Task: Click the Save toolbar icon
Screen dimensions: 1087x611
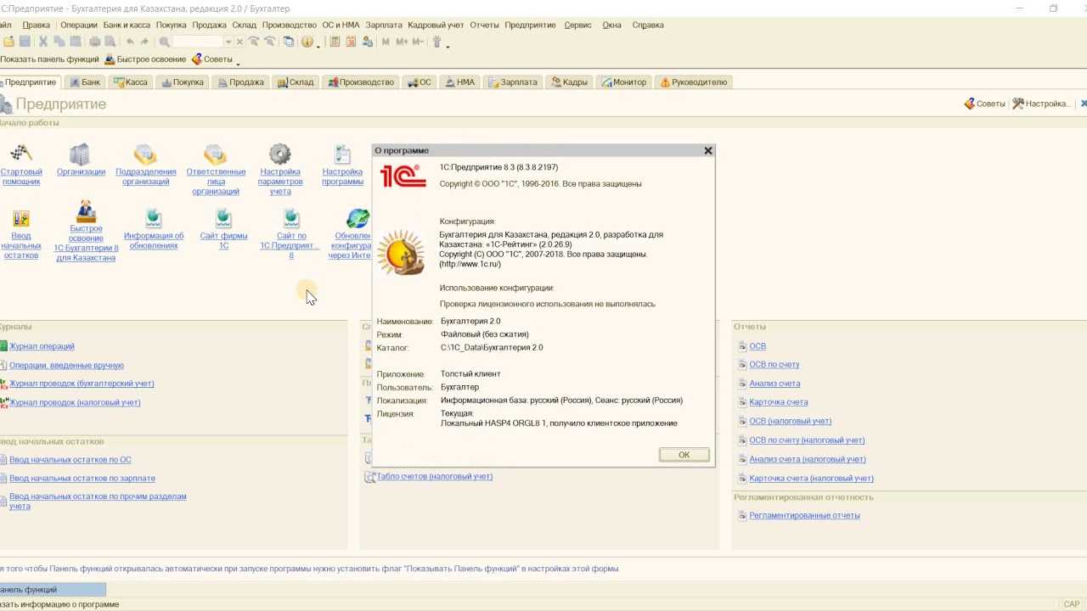Action: coord(25,42)
